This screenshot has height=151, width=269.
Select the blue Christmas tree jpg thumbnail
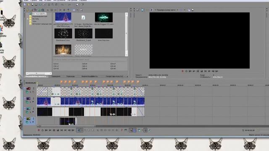63,17
